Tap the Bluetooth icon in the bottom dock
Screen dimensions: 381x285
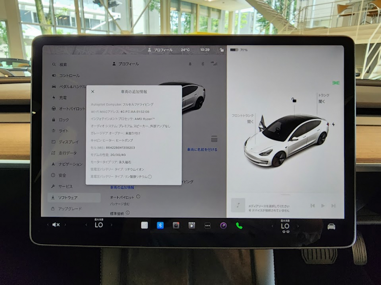coord(160,225)
